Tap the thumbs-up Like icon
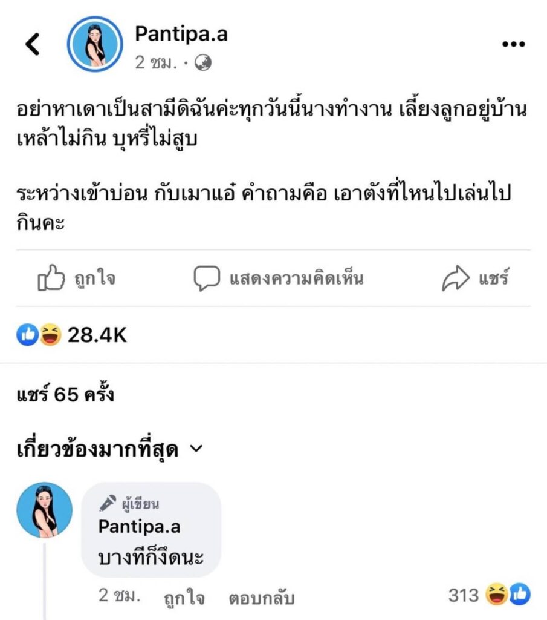The width and height of the screenshot is (547, 620). [x=51, y=279]
